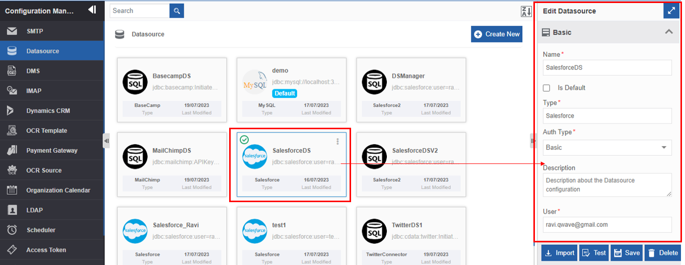Click the User email field
Image resolution: width=685 pixels, height=265 pixels.
[x=607, y=224]
